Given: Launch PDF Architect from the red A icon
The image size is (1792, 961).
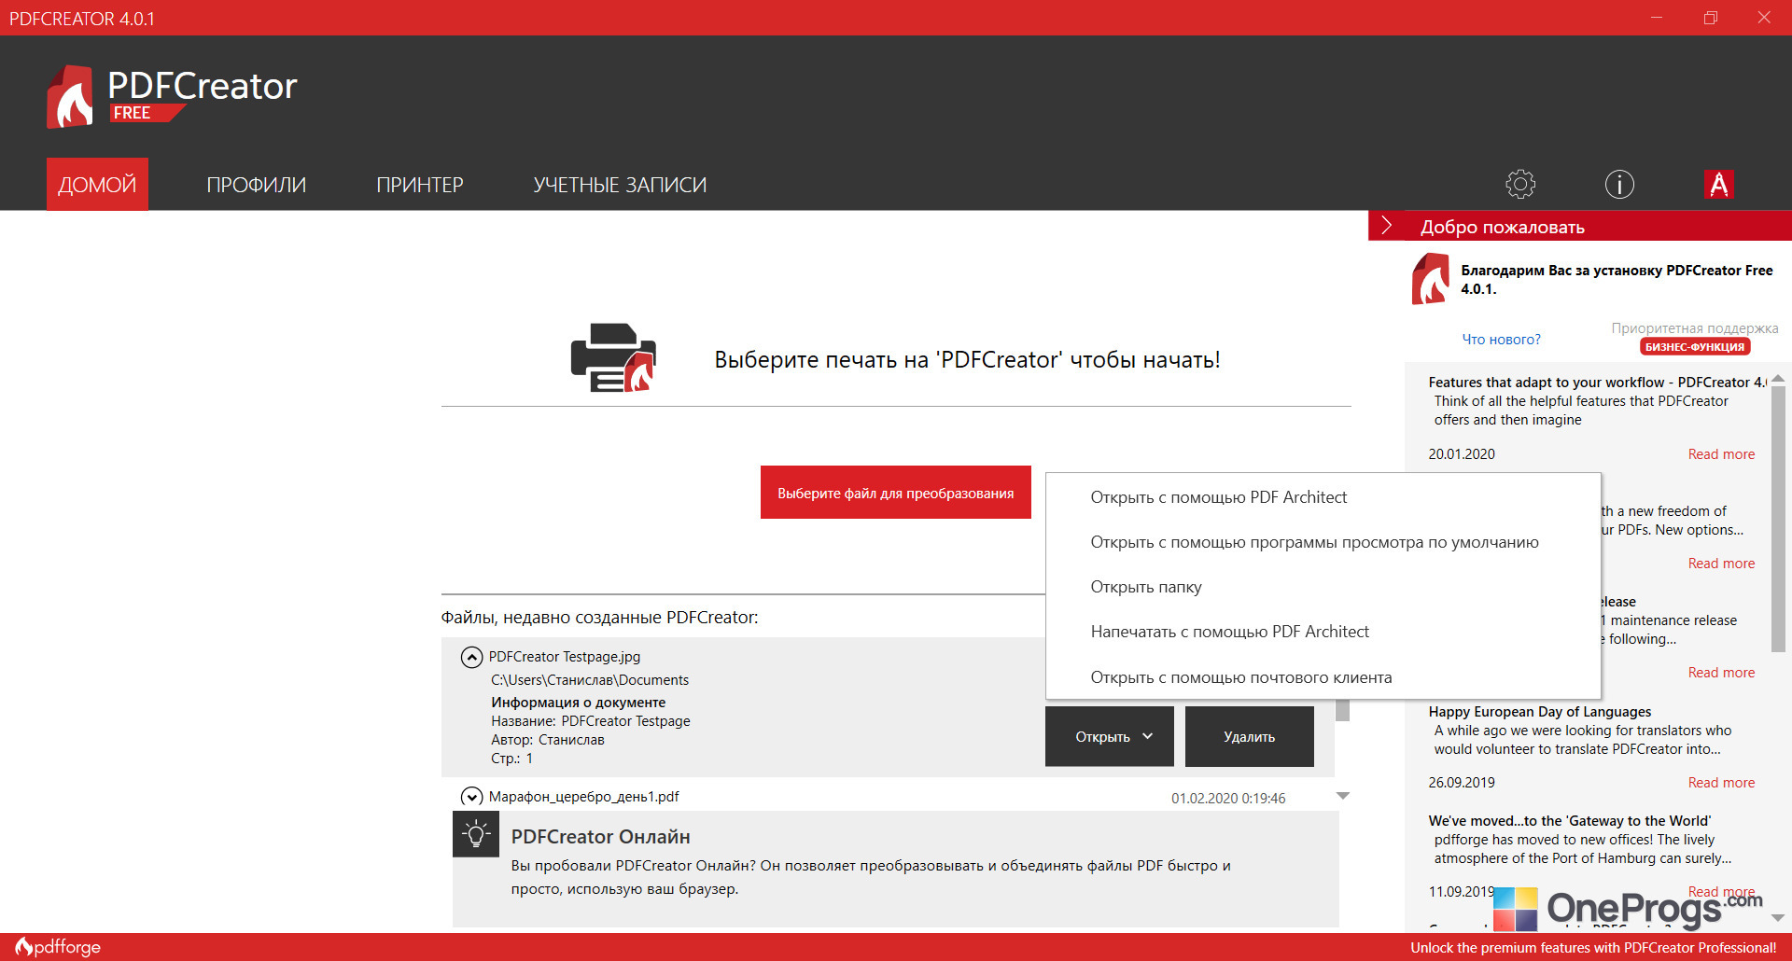Looking at the screenshot, I should pyautogui.click(x=1718, y=184).
